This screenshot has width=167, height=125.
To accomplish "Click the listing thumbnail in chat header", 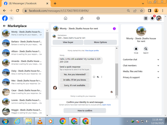I will click(56, 29).
